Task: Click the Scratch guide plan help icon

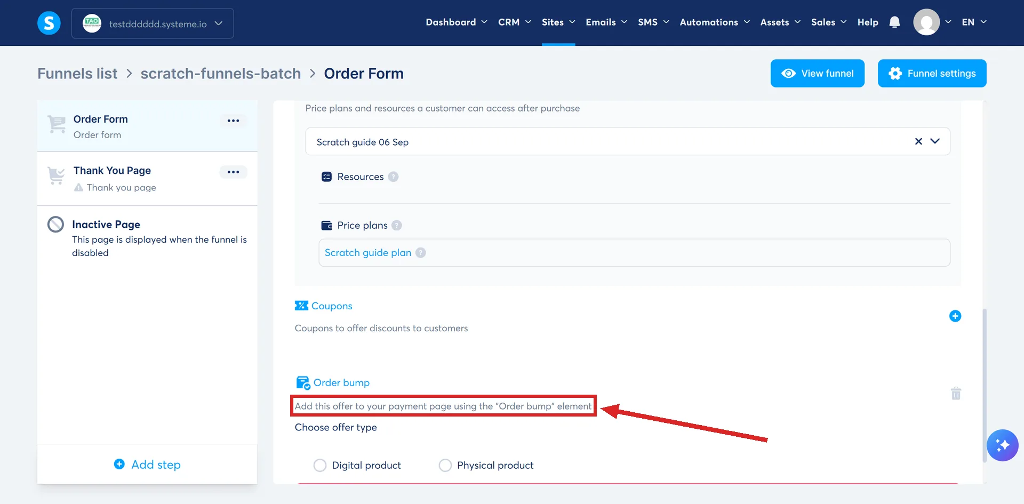Action: point(421,253)
